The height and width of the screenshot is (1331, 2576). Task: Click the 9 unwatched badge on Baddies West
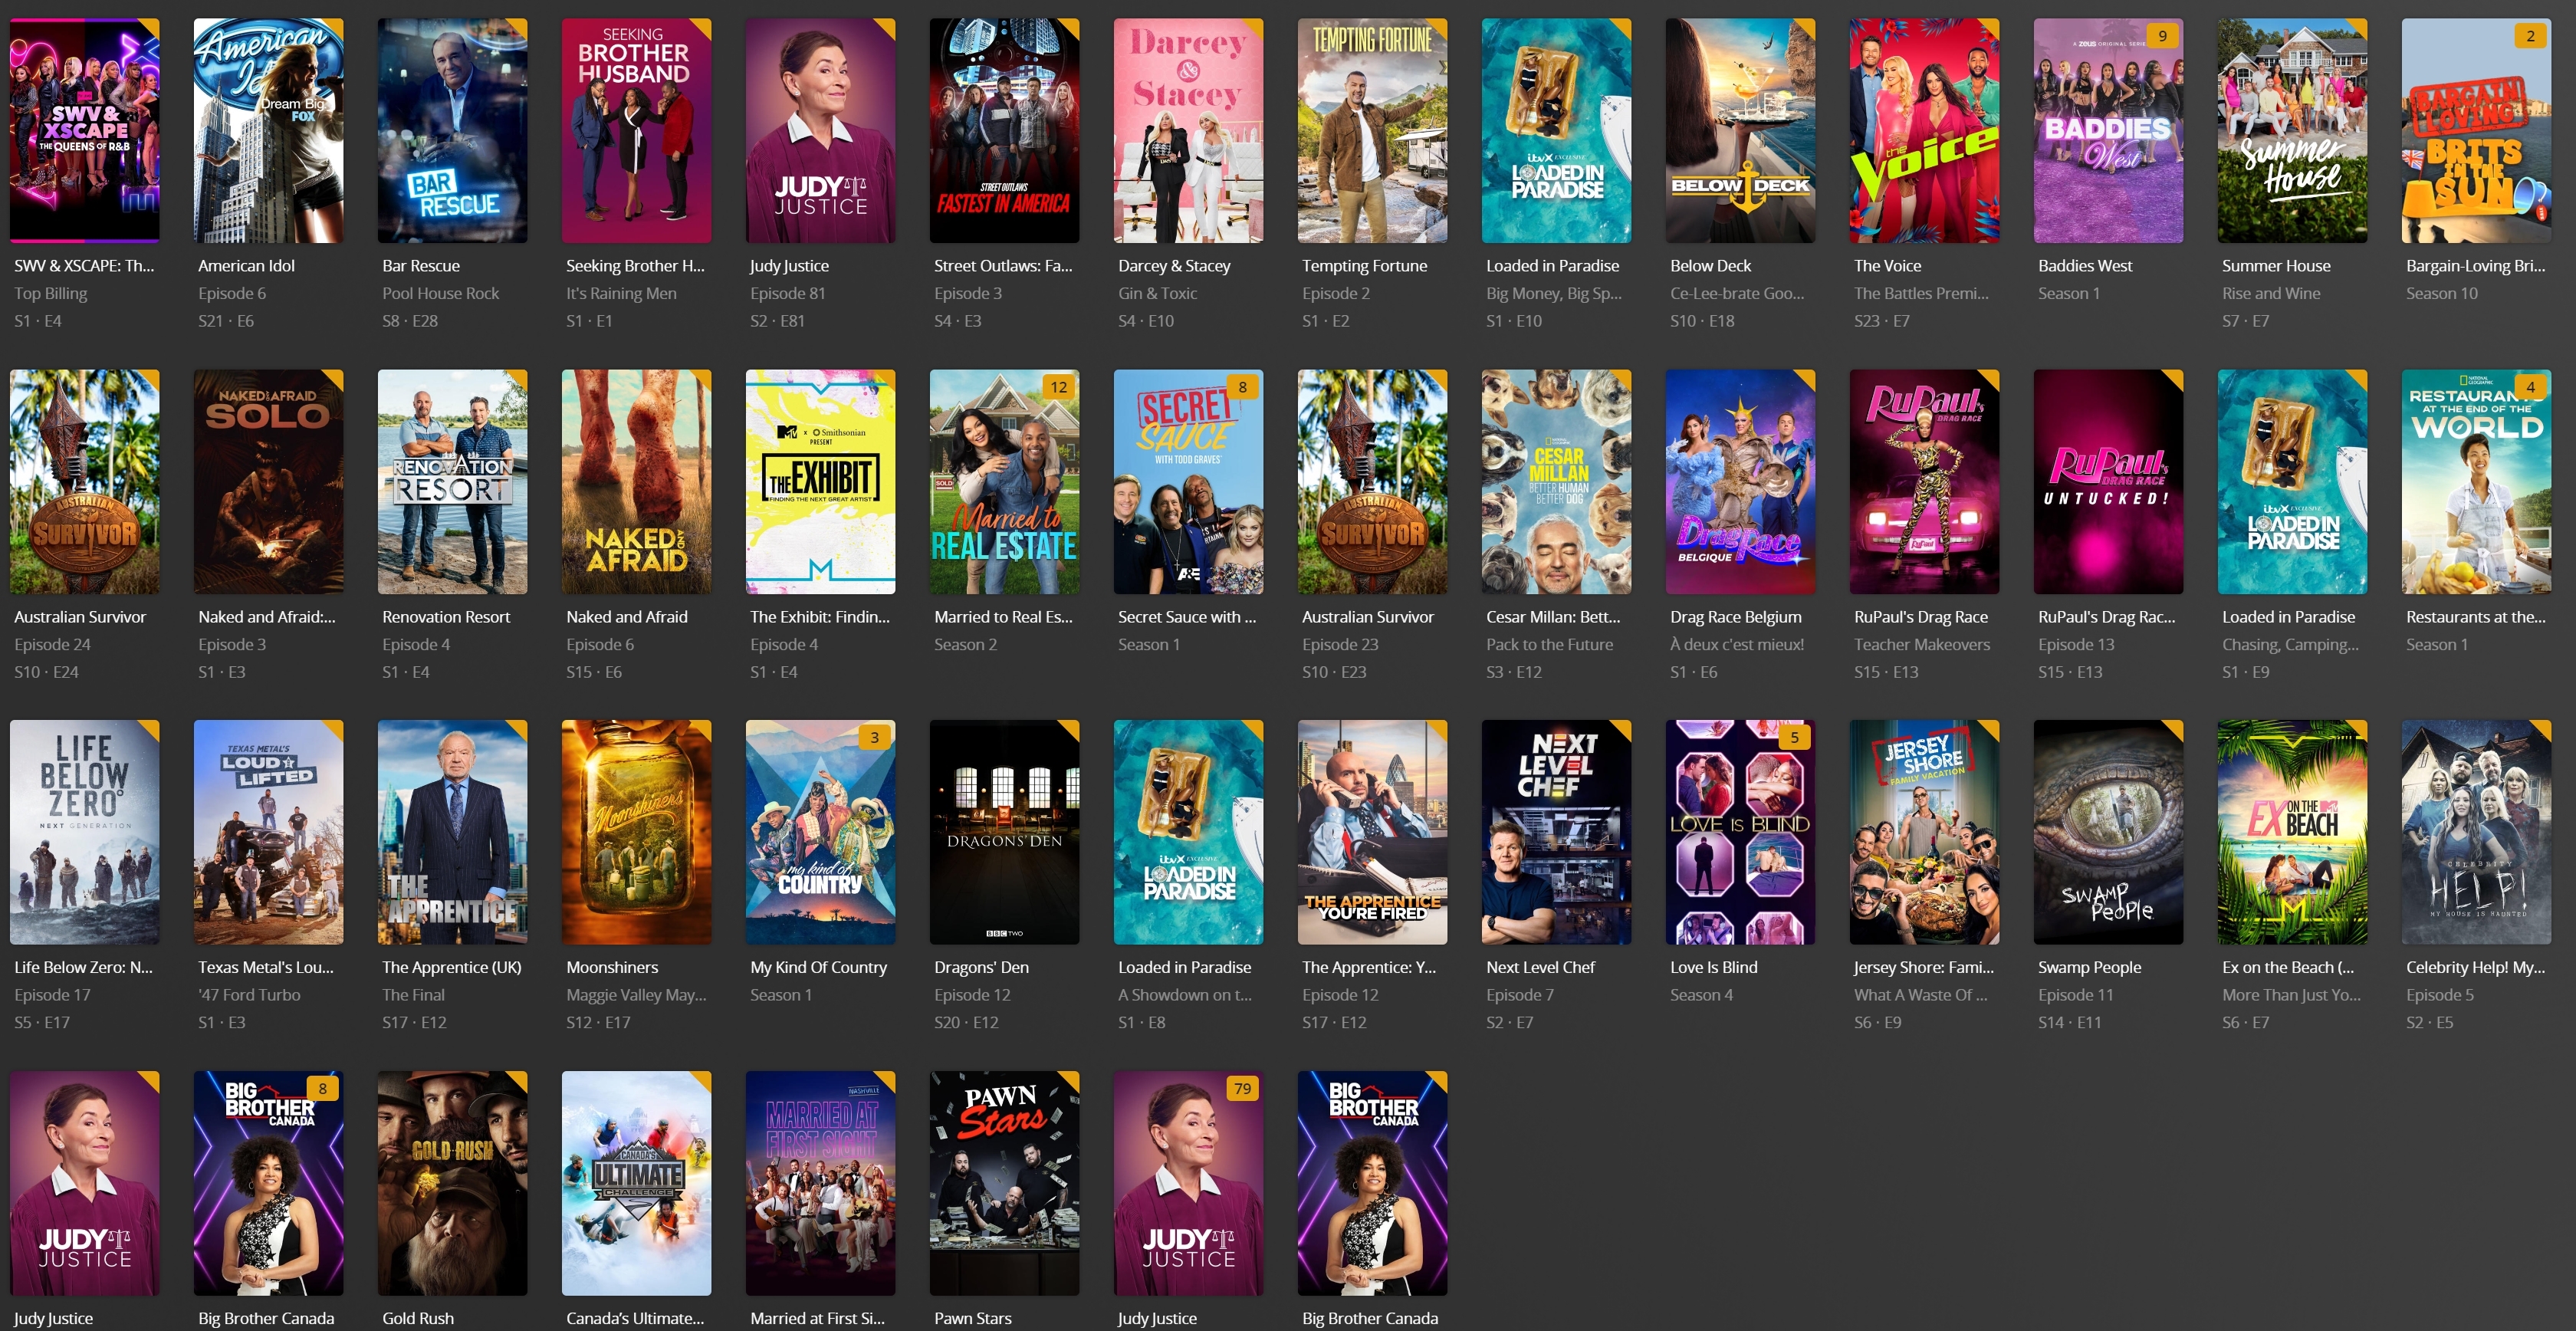click(2162, 36)
